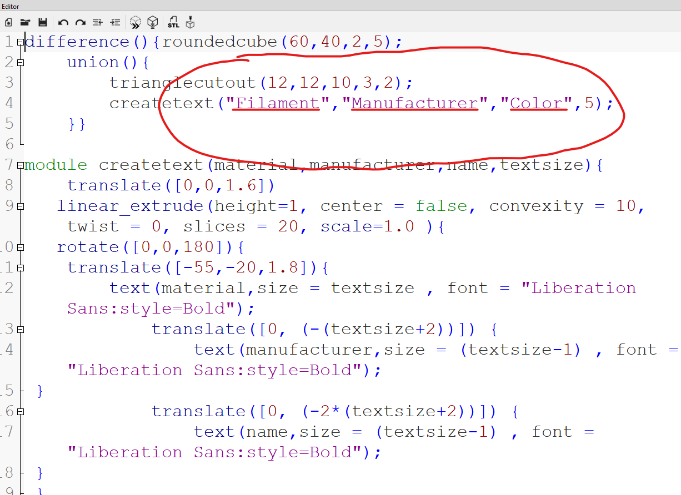Click the "Filament" string
This screenshot has width=681, height=495.
click(278, 103)
